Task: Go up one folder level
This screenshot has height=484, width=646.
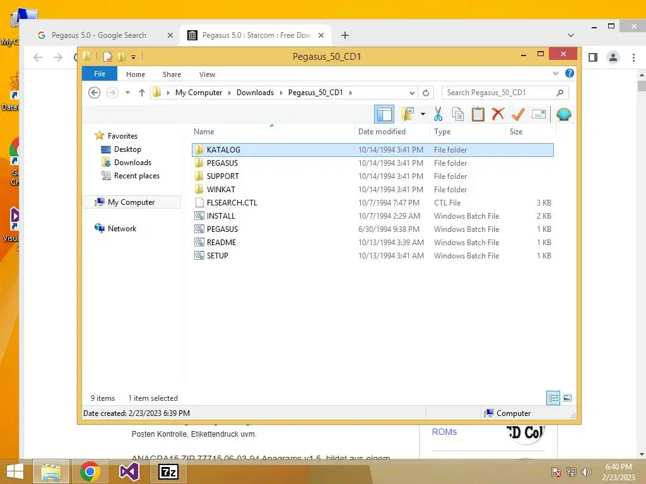Action: coord(142,93)
